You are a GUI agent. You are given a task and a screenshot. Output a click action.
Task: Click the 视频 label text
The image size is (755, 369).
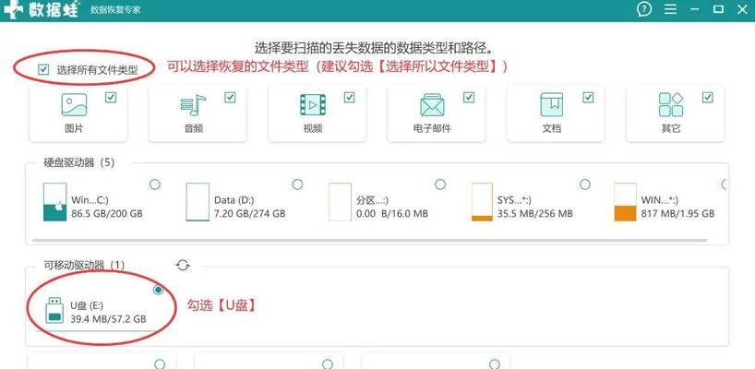(313, 129)
